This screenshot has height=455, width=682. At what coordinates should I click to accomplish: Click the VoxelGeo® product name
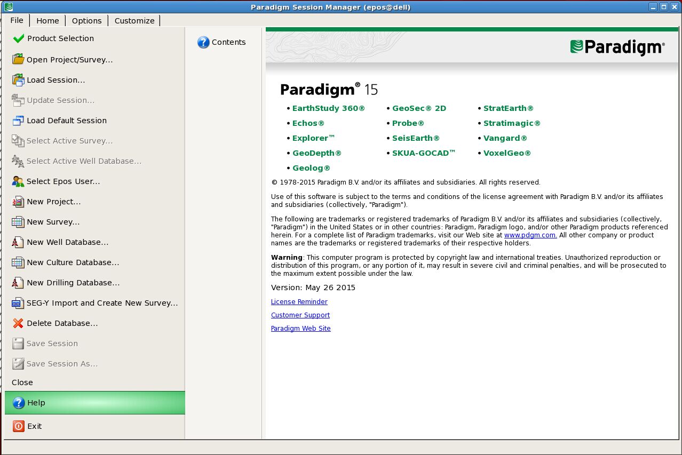coord(507,153)
